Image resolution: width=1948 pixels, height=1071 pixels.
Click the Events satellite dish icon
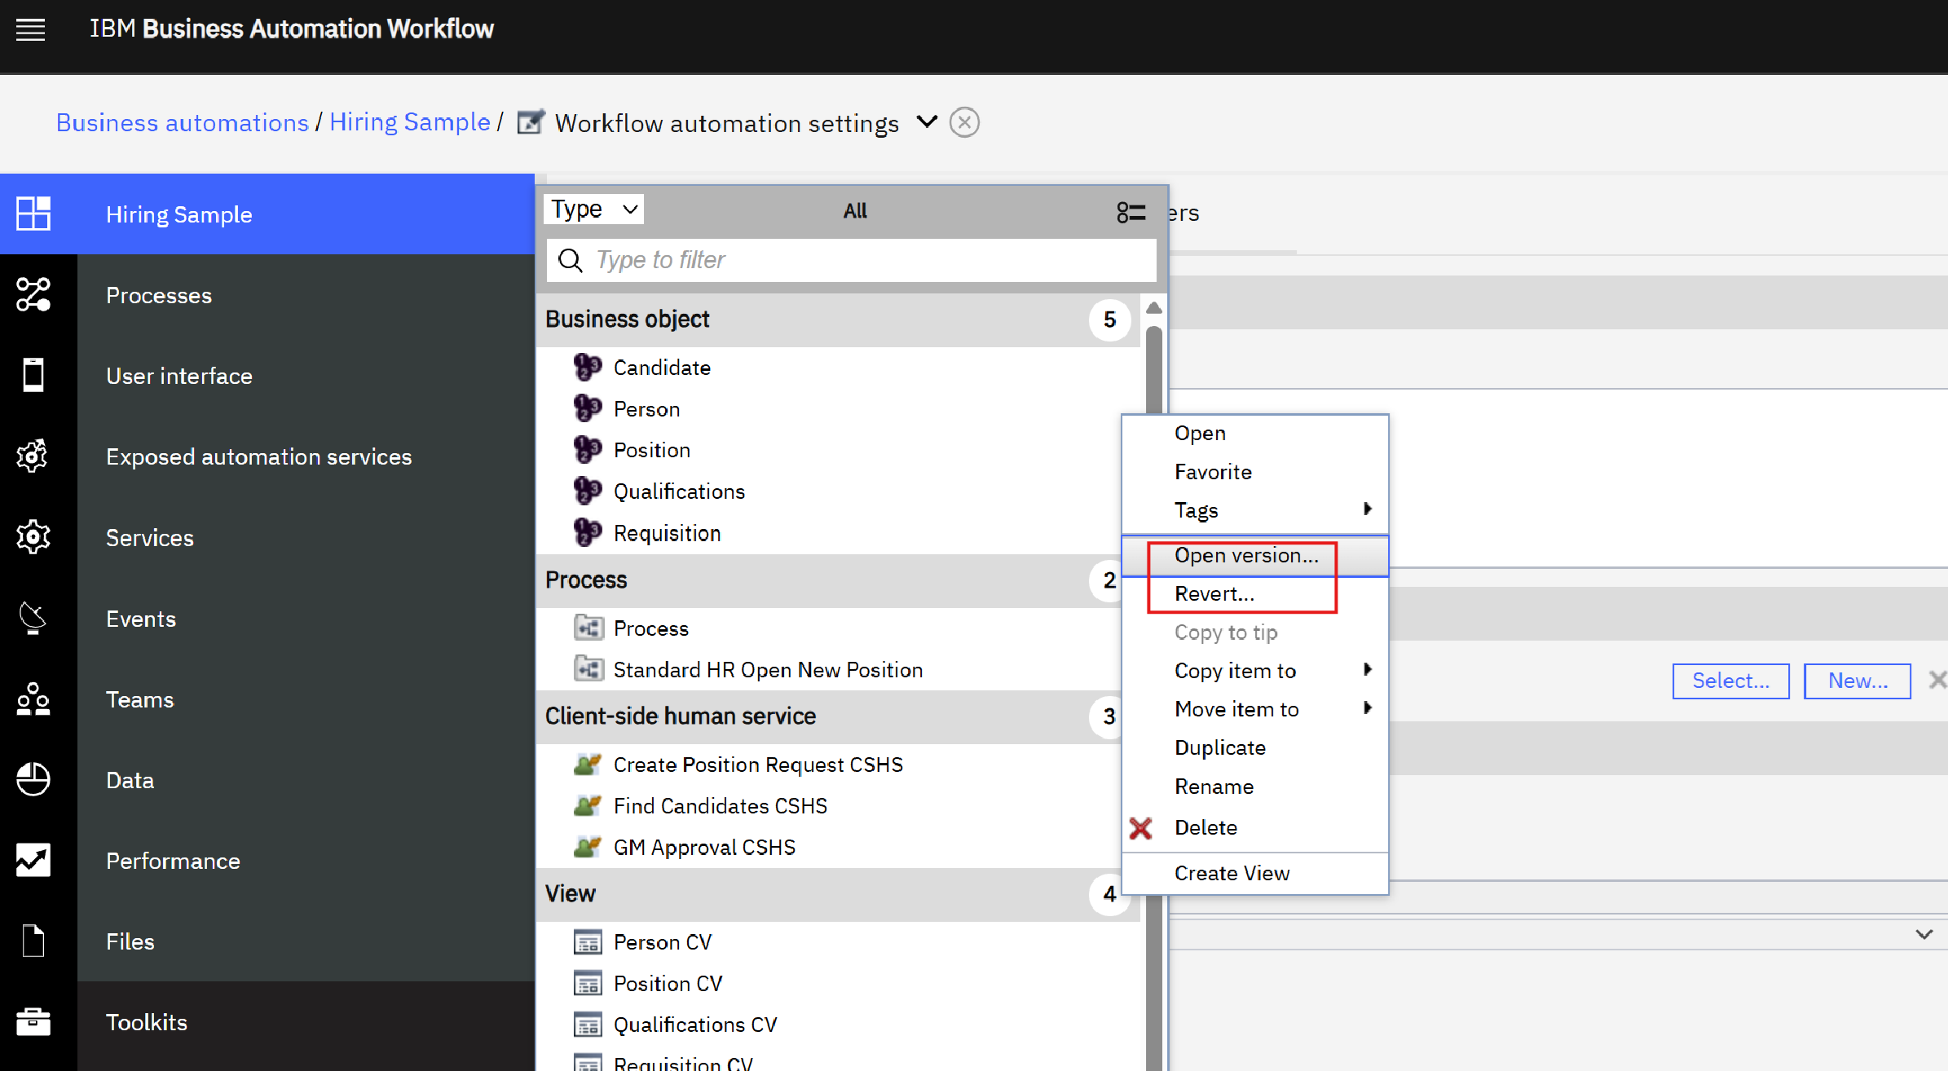click(x=33, y=618)
